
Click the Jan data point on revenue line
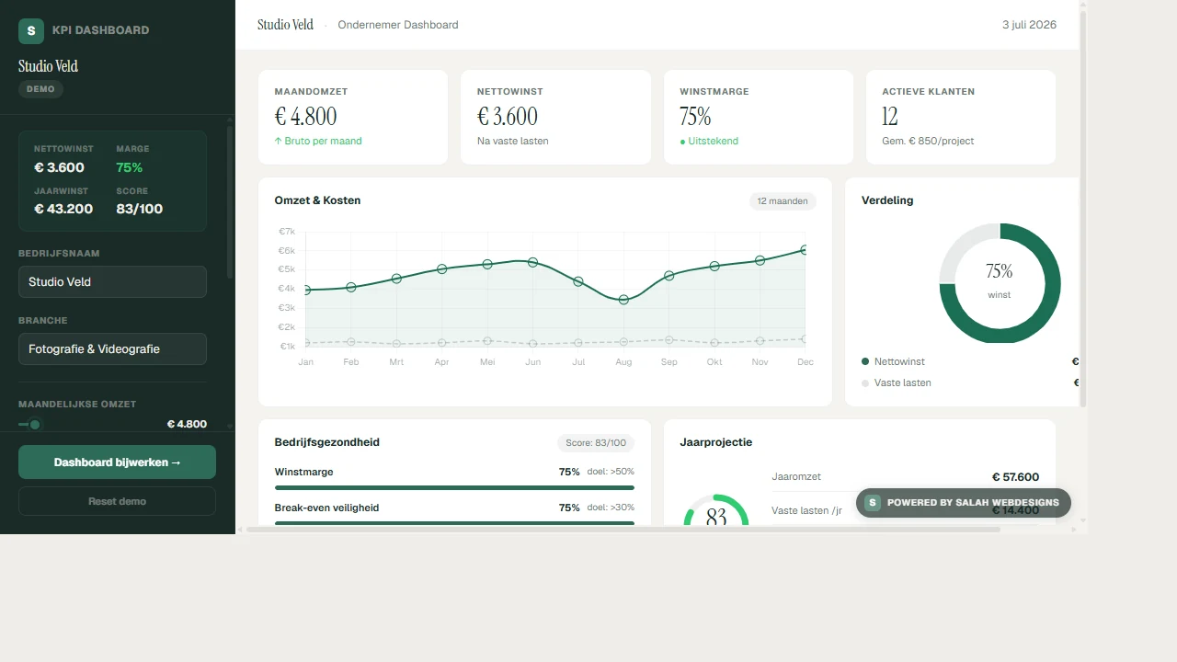coord(306,290)
